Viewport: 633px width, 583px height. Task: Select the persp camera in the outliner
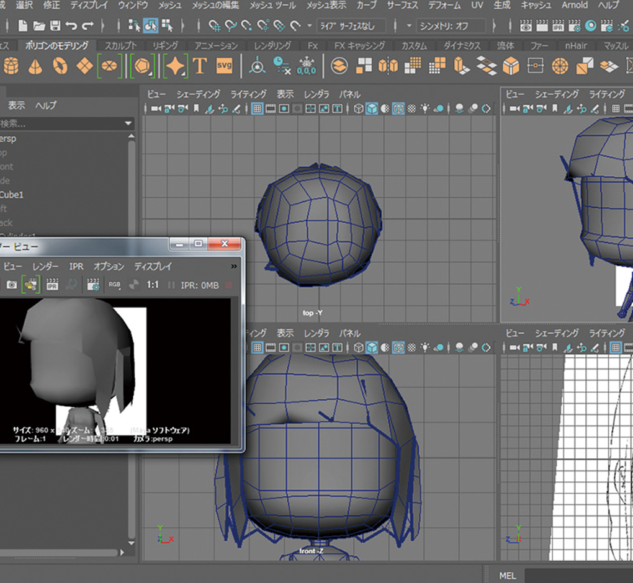coord(8,138)
